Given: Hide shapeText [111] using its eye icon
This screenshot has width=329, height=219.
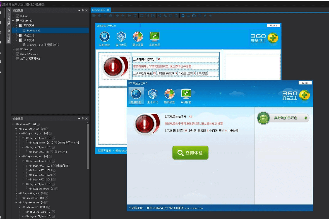Looking at the screenshot, I should click(x=31, y=143).
